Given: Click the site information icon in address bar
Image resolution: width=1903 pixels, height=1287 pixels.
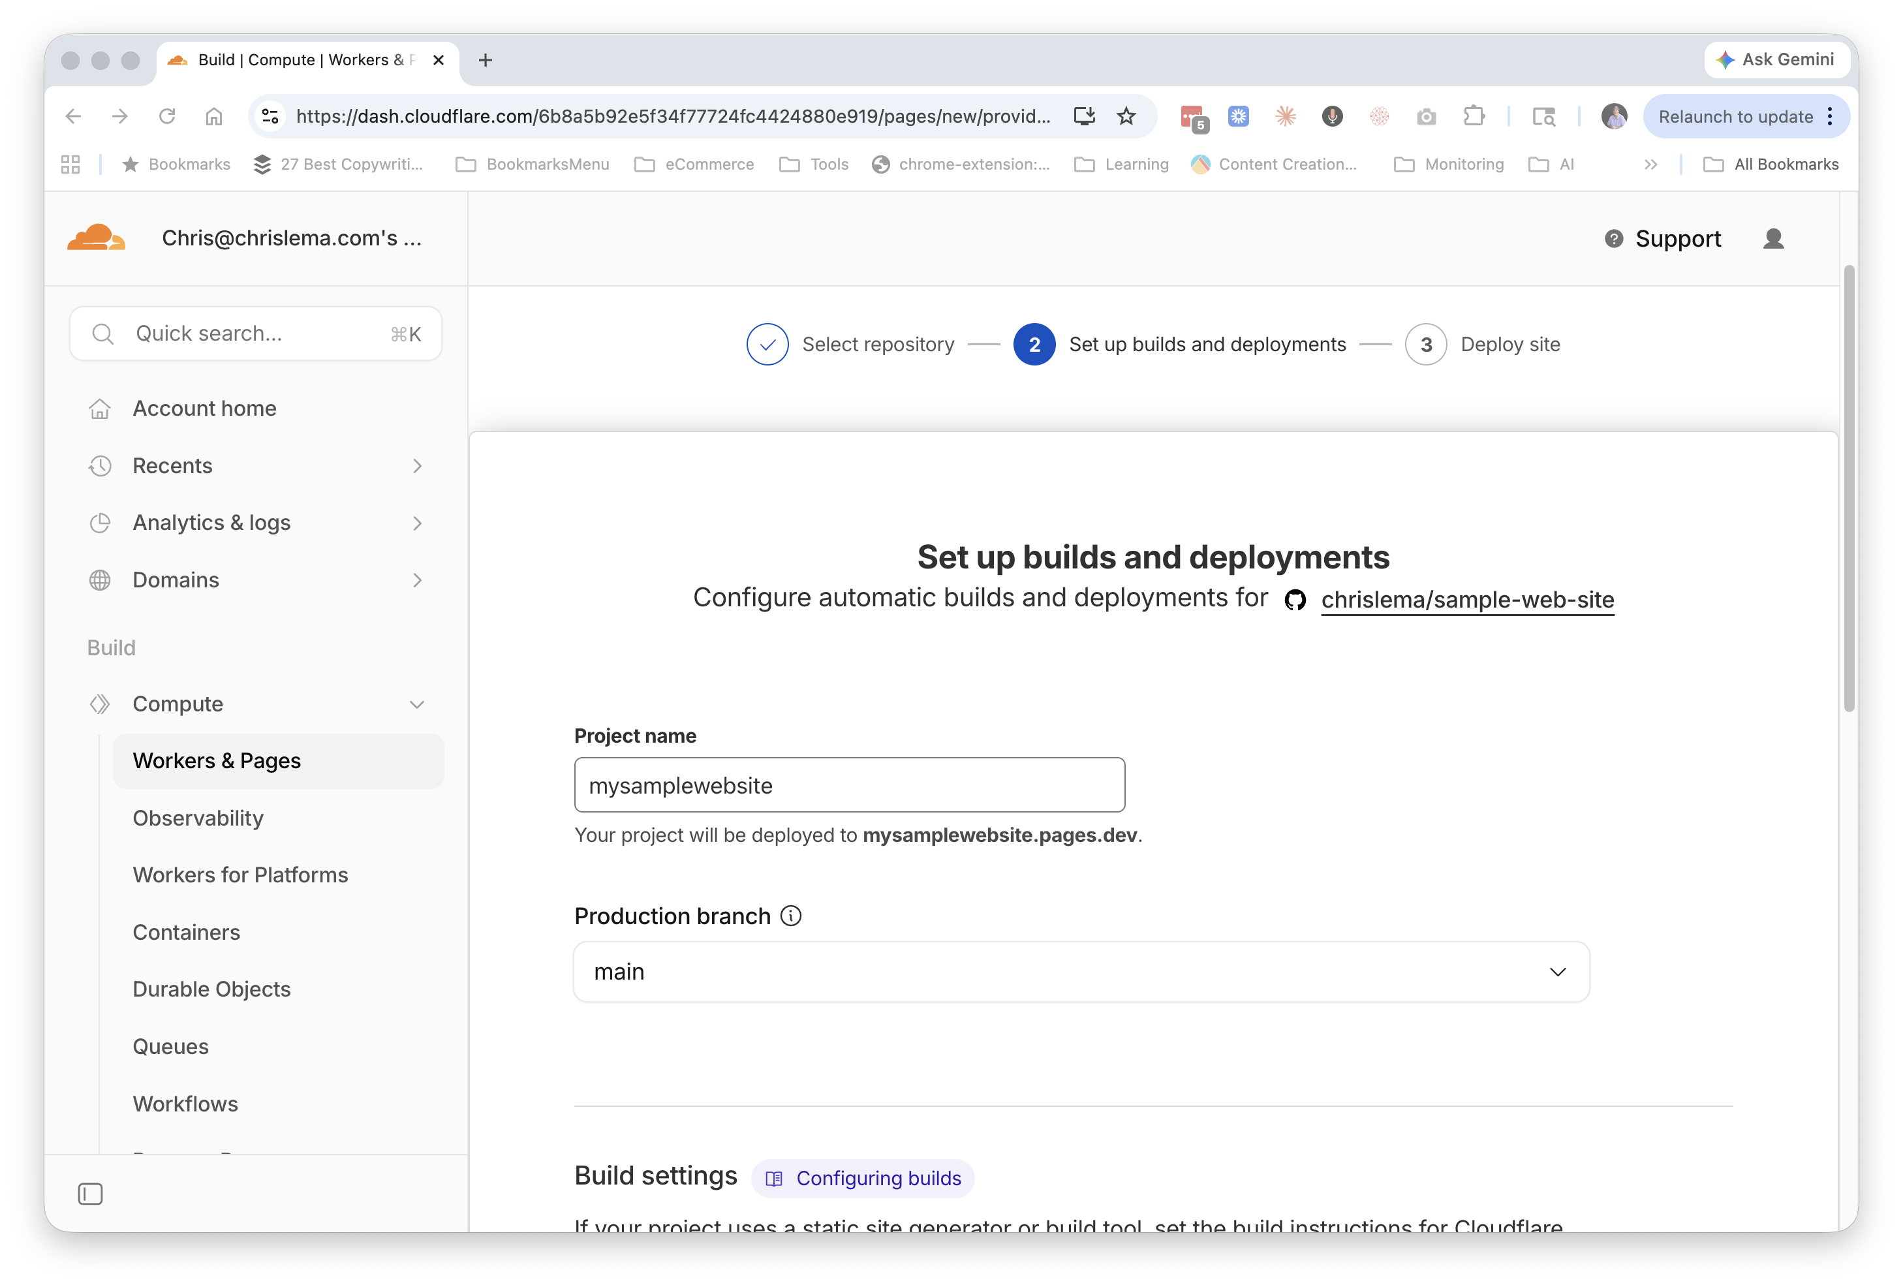Looking at the screenshot, I should pos(270,116).
